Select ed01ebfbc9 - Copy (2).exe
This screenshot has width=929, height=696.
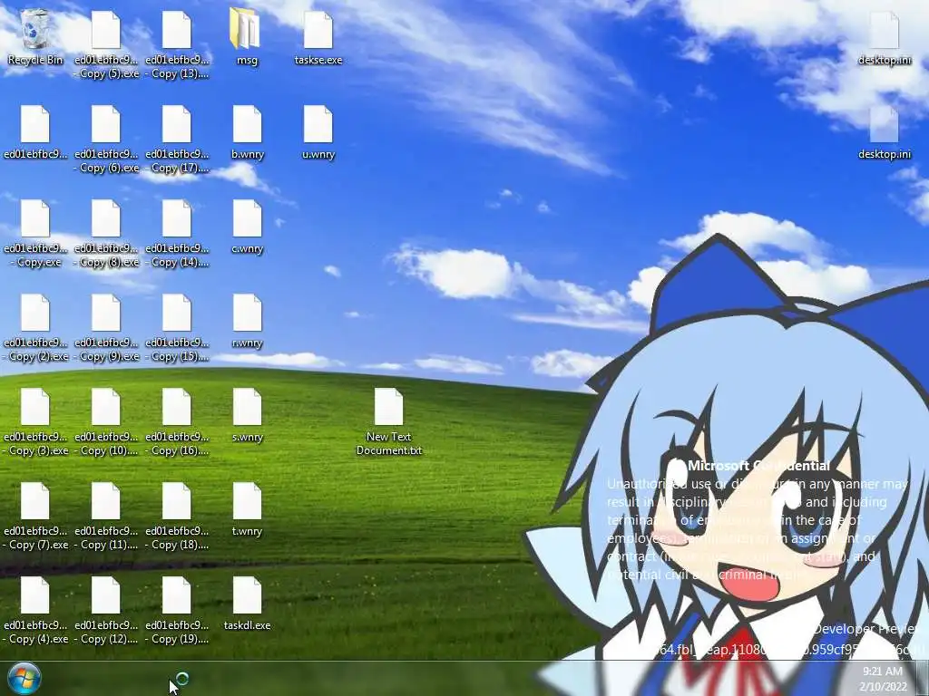(35, 327)
